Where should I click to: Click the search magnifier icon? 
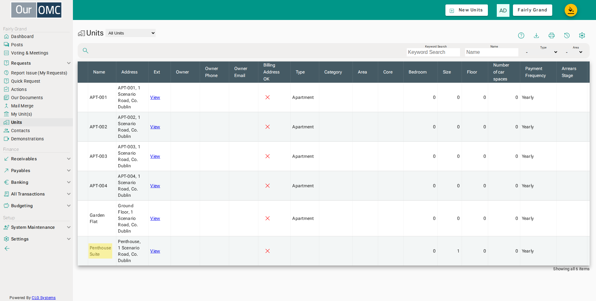[86, 51]
